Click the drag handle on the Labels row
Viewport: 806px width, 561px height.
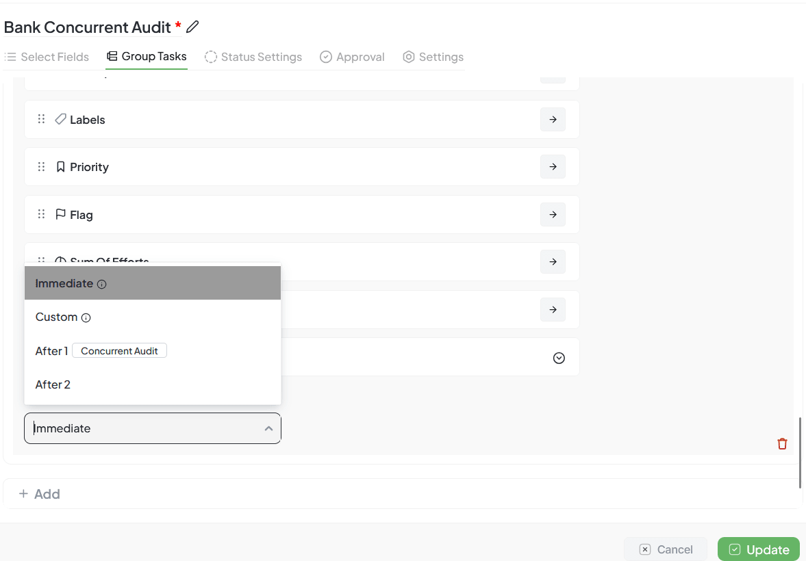(41, 119)
